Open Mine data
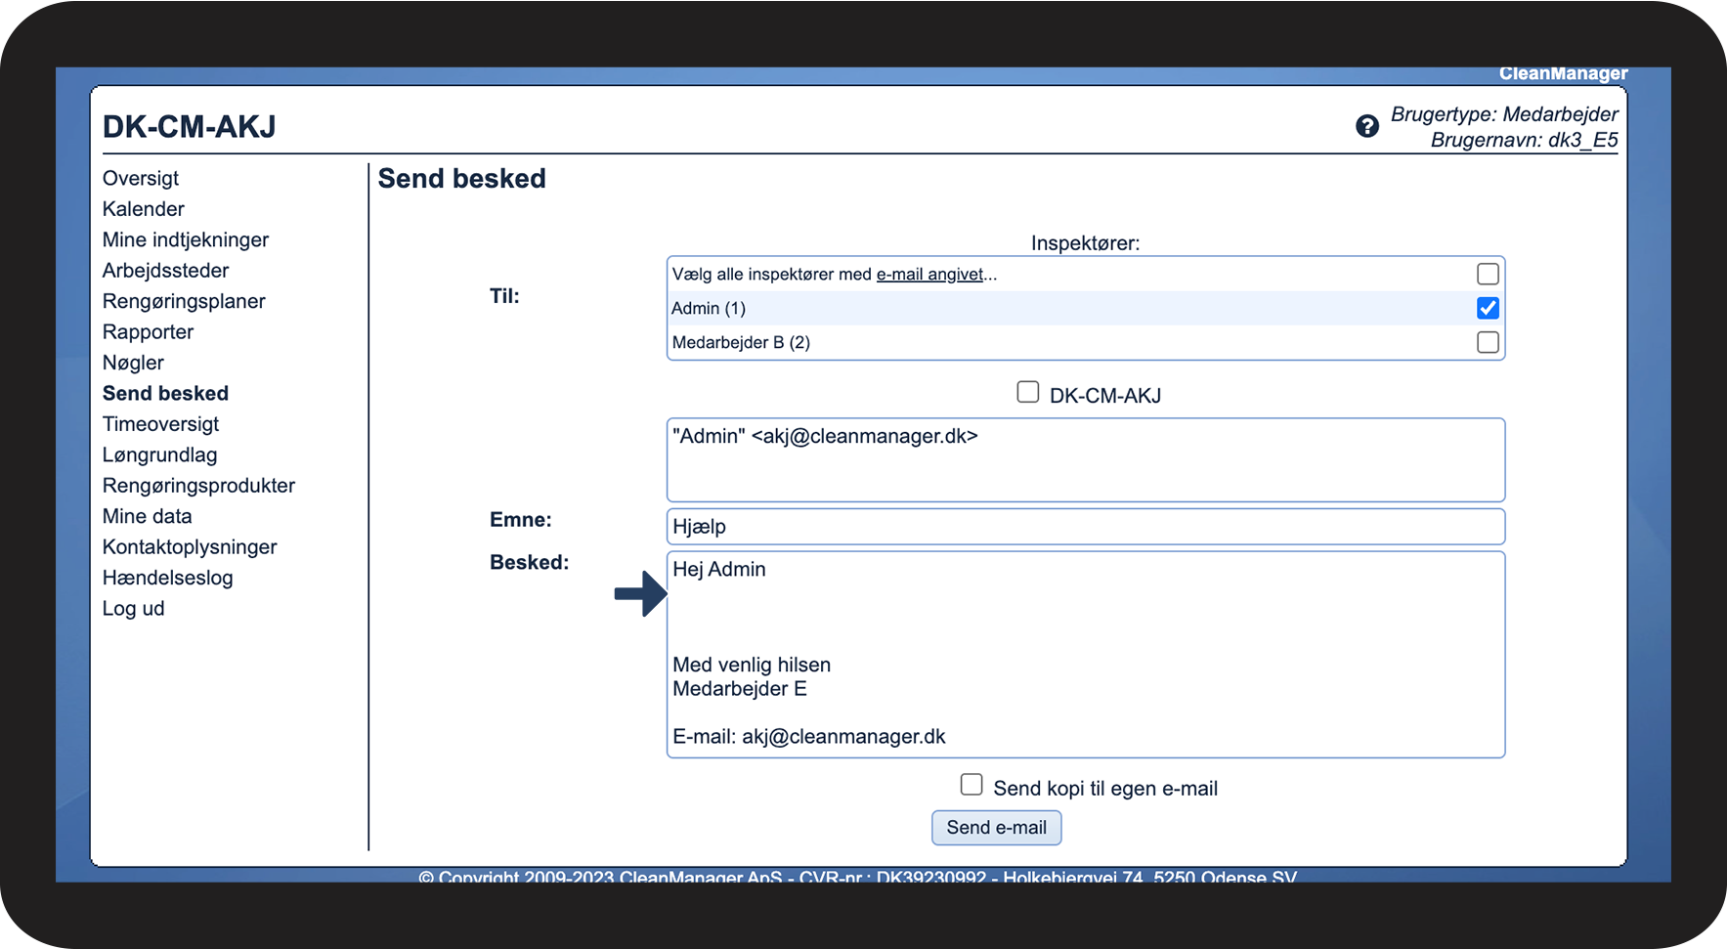Image resolution: width=1727 pixels, height=949 pixels. tap(148, 516)
